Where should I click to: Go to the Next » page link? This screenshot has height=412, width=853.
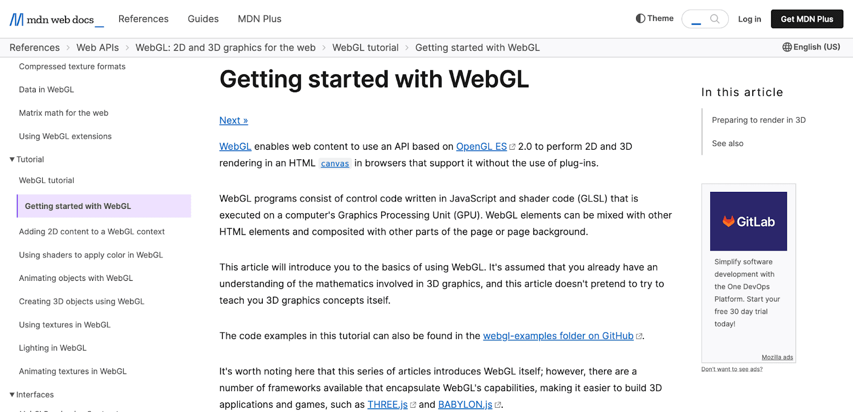pos(234,120)
